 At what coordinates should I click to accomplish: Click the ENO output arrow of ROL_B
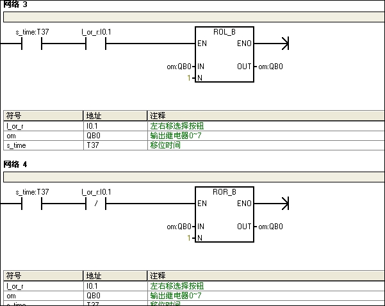click(284, 44)
